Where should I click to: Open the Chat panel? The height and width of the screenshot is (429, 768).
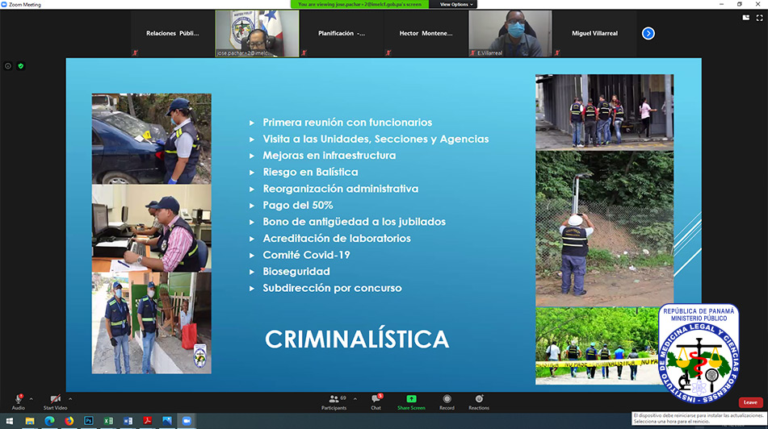click(x=376, y=402)
